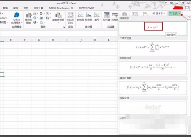191x137 pixels.
Task: Insert a column chart from the charts group
Action: pyautogui.click(x=35, y=13)
